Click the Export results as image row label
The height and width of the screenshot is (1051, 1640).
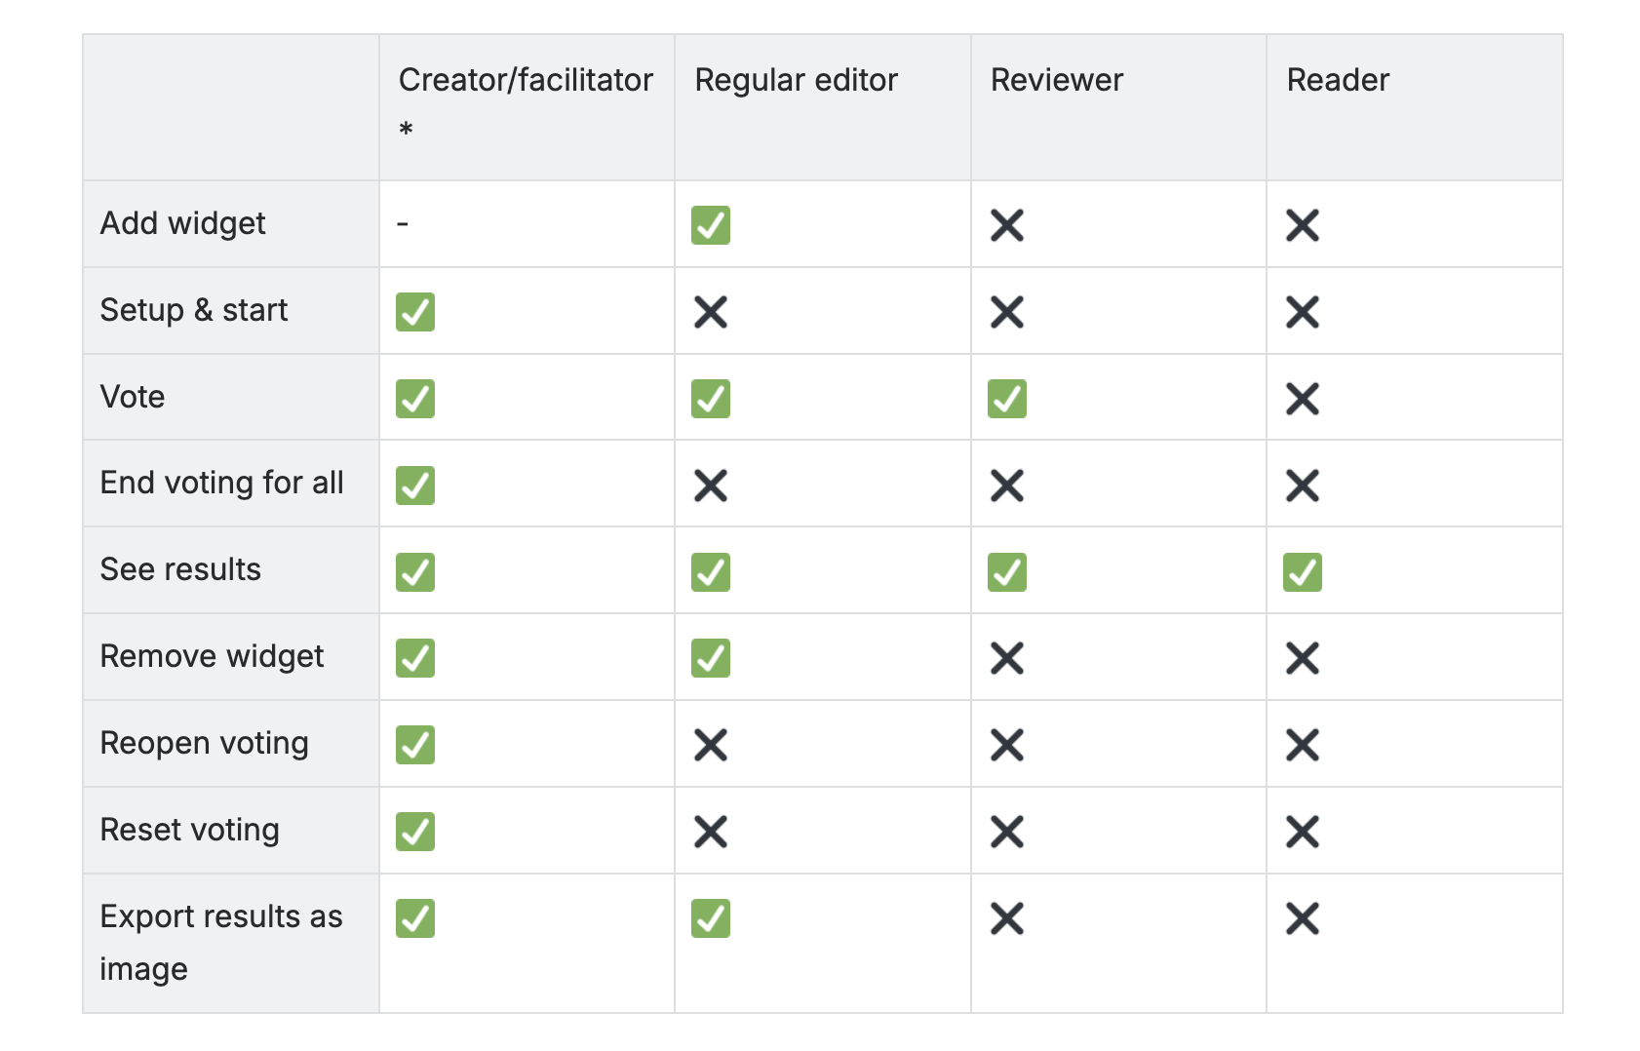click(x=221, y=943)
